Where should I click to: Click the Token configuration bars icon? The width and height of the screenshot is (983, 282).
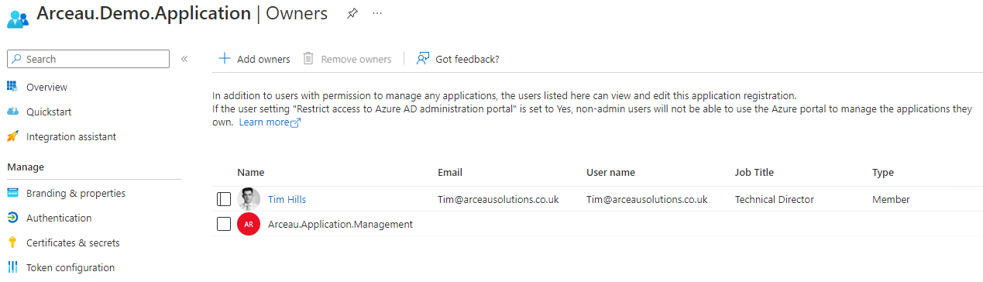12,267
